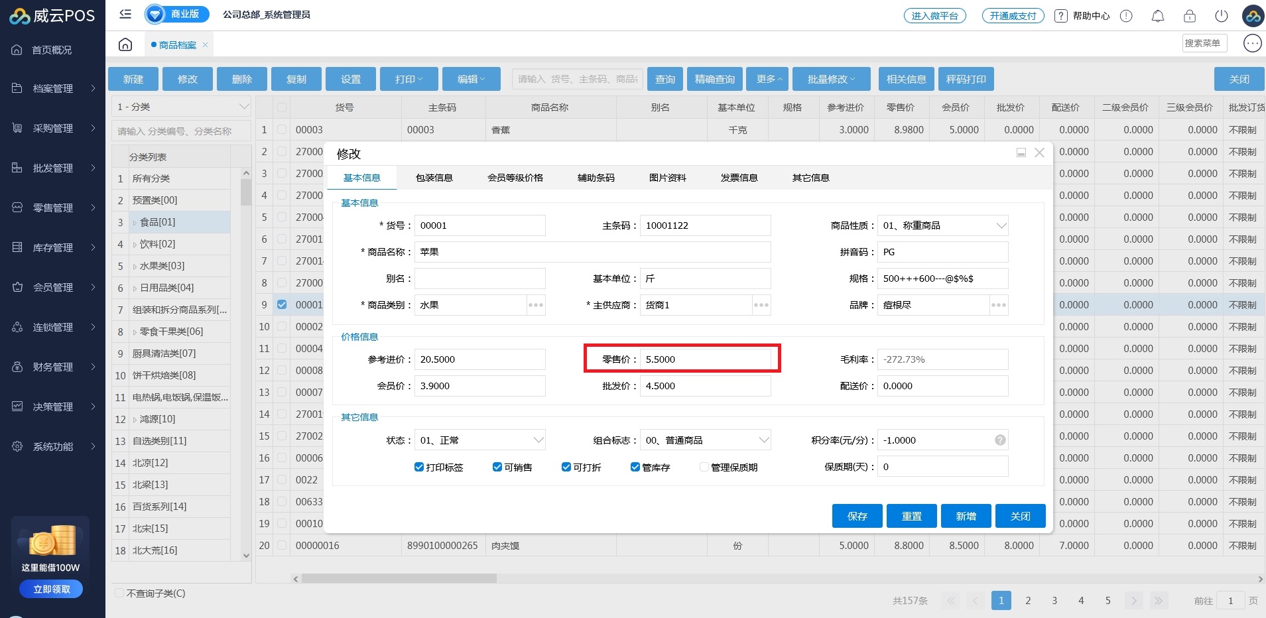
Task: Open the 状态 dropdown list
Action: 538,440
